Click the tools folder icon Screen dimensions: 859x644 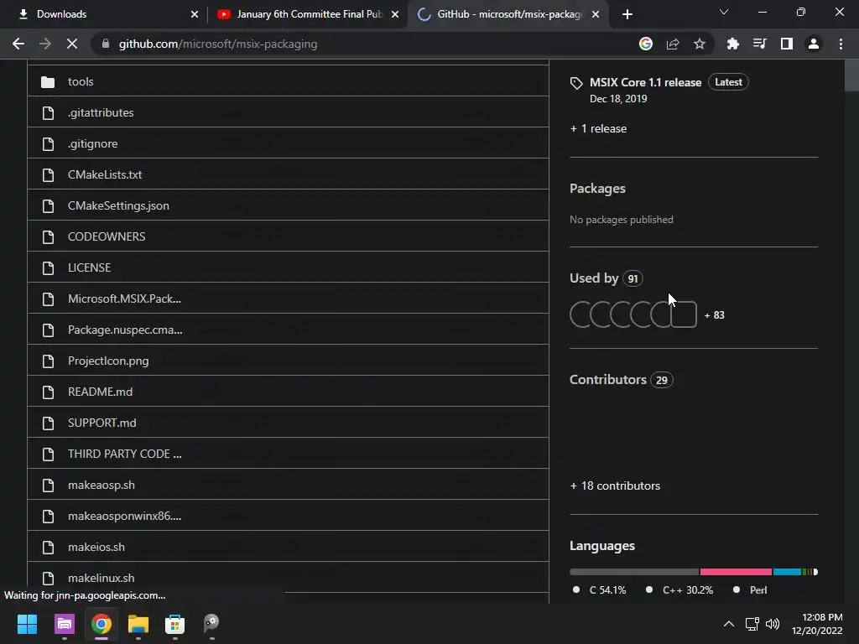click(x=48, y=82)
